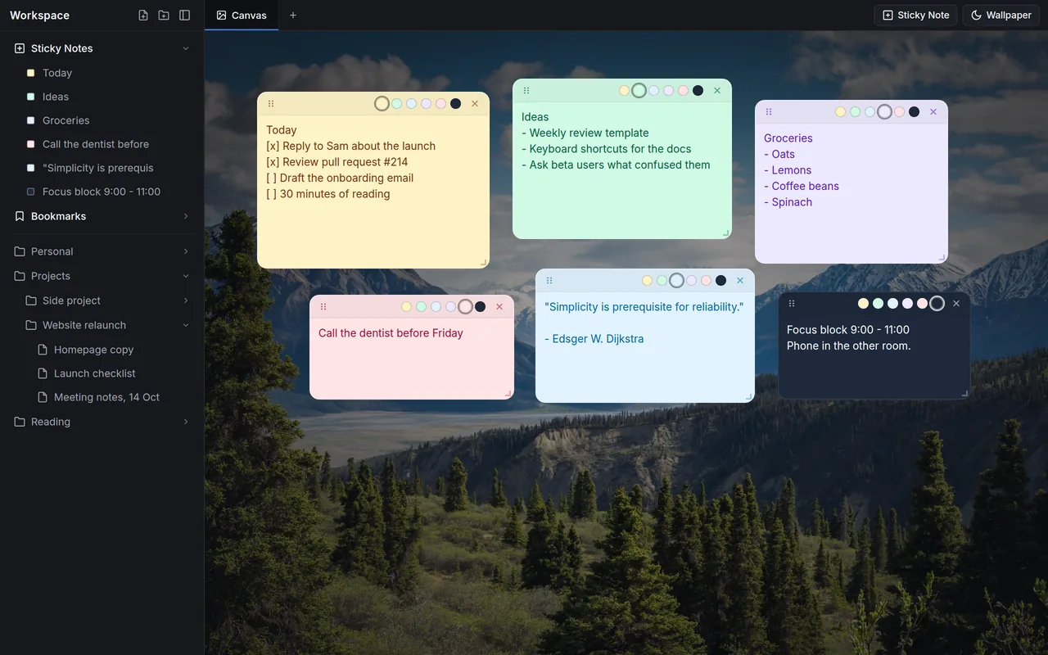
Task: Expand the Side project folder chevron
Action: click(186, 300)
